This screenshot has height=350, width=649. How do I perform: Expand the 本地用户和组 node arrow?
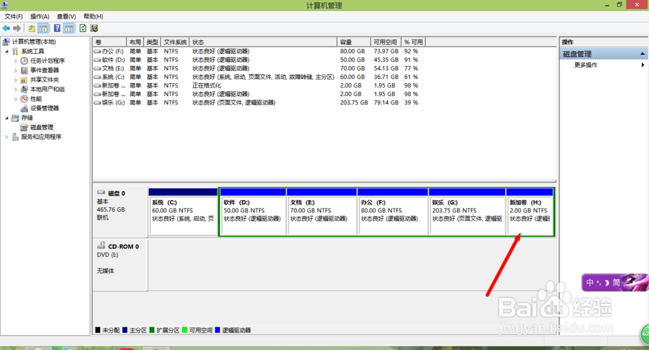pyautogui.click(x=16, y=90)
